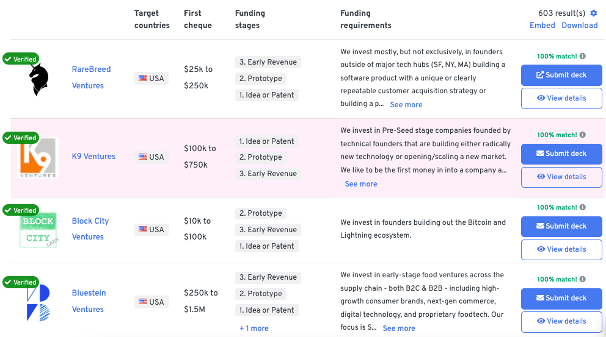Click info icon beside K9 Ventures match
The image size is (606, 337).
(x=582, y=135)
